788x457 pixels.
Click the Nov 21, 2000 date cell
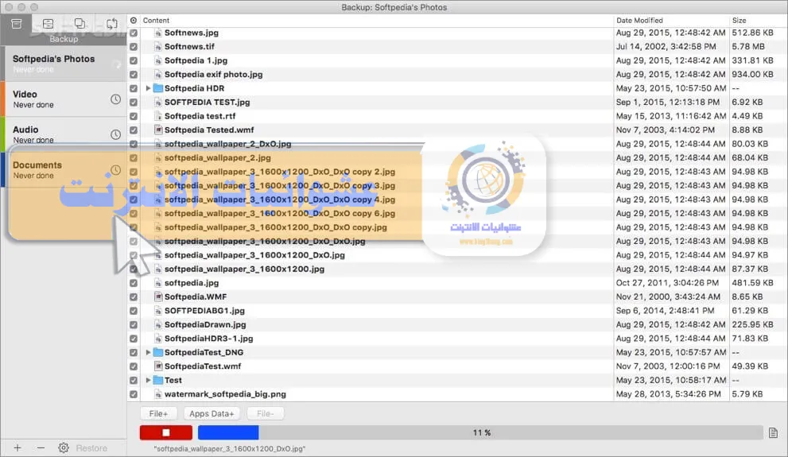(x=668, y=296)
